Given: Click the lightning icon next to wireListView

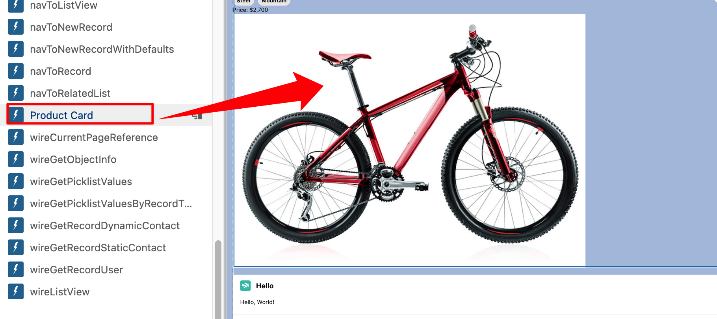Looking at the screenshot, I should (16, 291).
